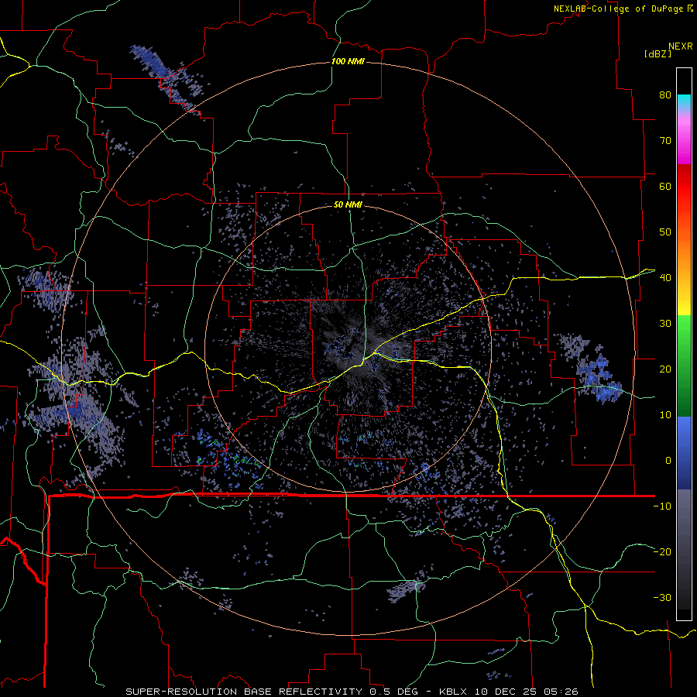Click the 70 value on dBZ scale
697x697 pixels.
[665, 141]
